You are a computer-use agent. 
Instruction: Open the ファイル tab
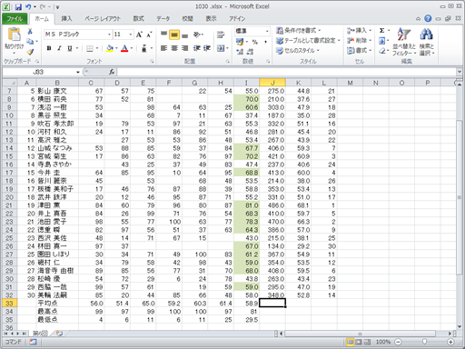pyautogui.click(x=15, y=19)
